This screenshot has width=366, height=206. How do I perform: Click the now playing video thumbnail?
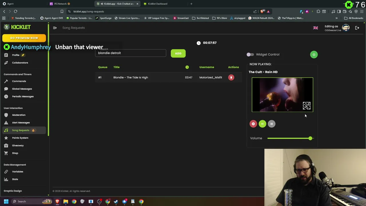(283, 95)
